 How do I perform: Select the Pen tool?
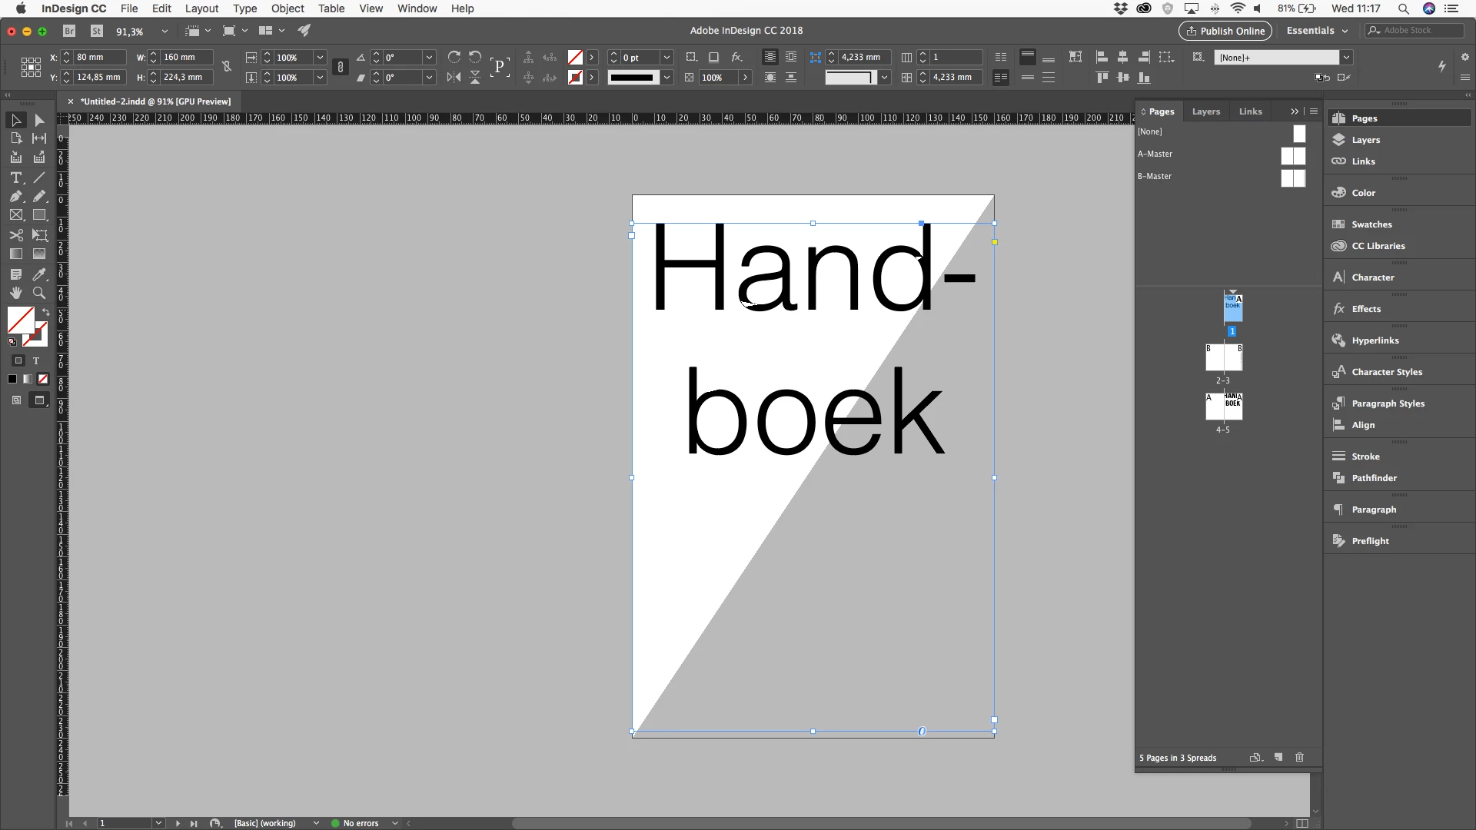pyautogui.click(x=16, y=197)
